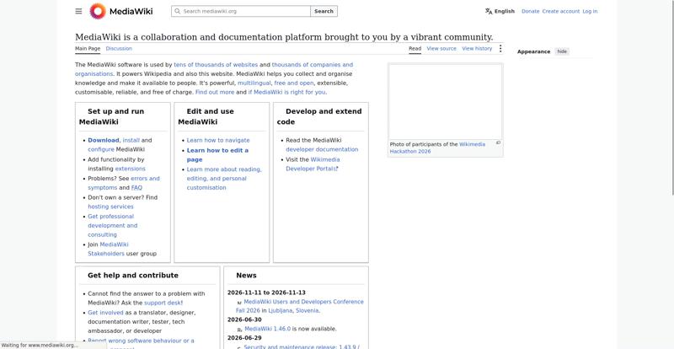Click the date 2026-06-30 in News
This screenshot has height=349, width=674.
click(x=244, y=319)
